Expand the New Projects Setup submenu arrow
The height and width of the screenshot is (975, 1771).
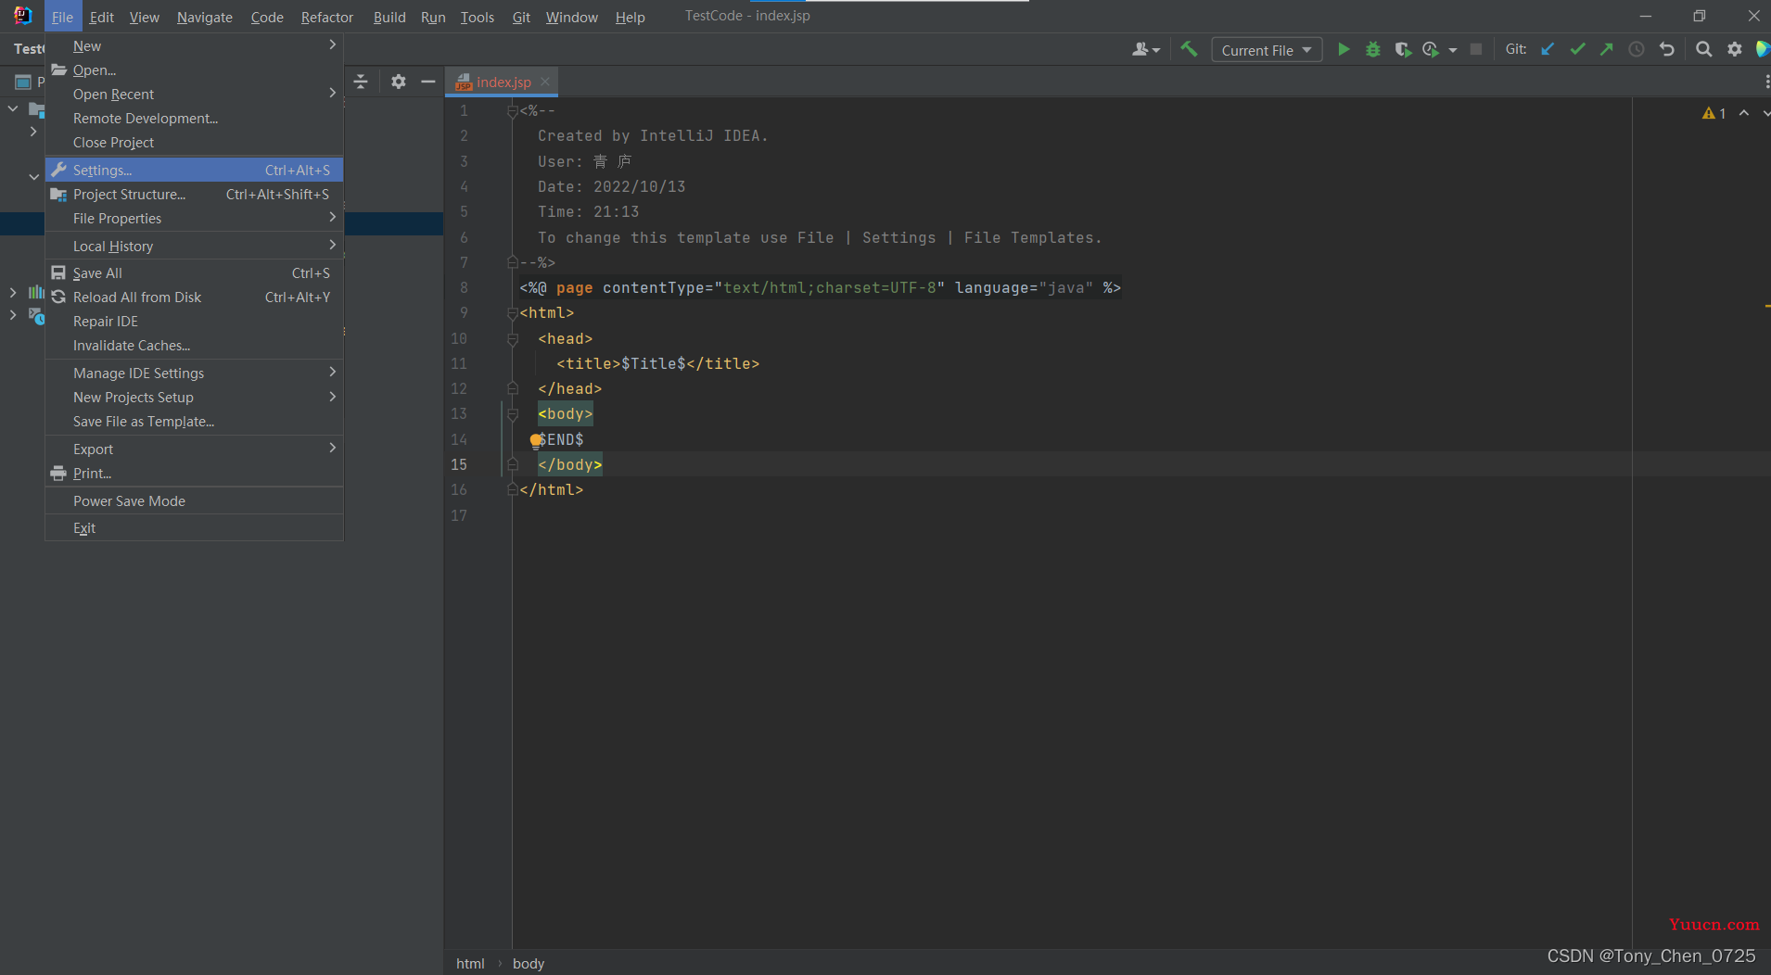332,396
